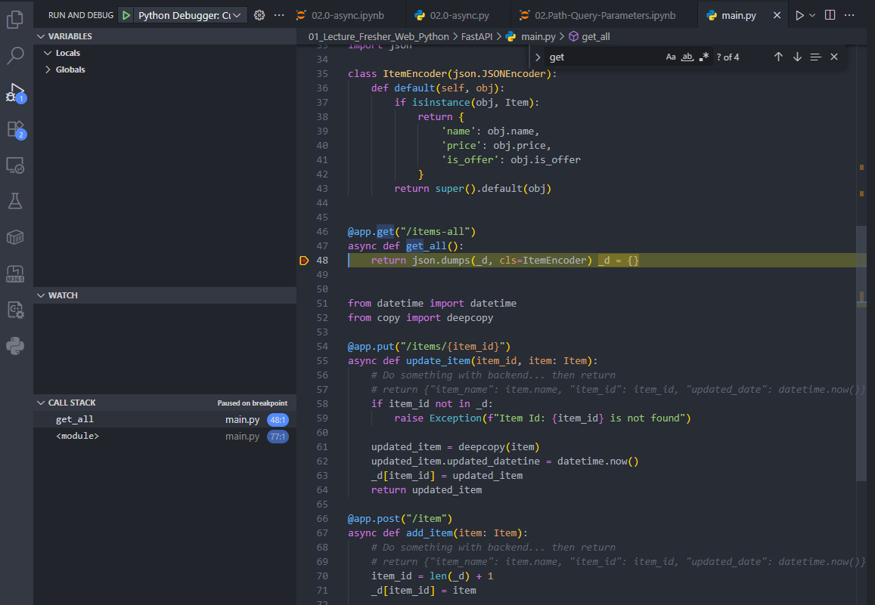
Task: Click the 77:1 line badge
Action: coord(278,437)
